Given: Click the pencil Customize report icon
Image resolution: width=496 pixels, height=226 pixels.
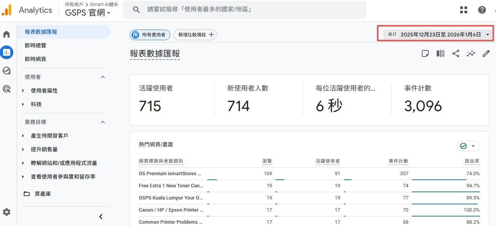Looking at the screenshot, I should [x=486, y=53].
